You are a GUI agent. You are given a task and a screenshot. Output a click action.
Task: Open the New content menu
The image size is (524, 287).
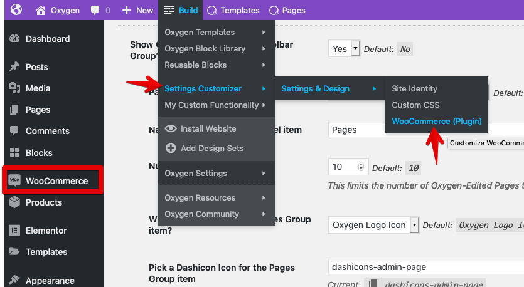[x=137, y=11]
